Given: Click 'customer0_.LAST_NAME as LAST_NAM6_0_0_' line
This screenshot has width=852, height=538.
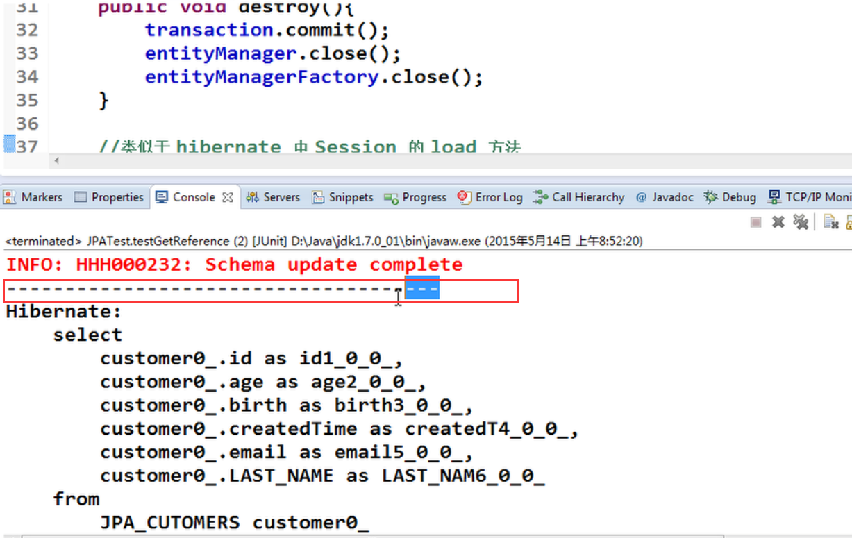Looking at the screenshot, I should coord(322,476).
